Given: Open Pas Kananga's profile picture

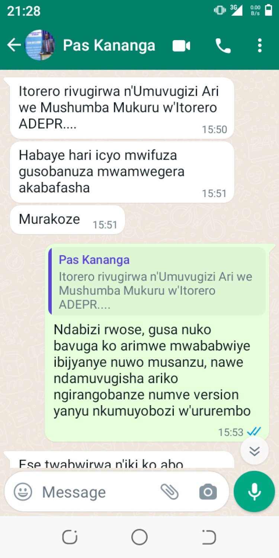Looking at the screenshot, I should 40,45.
